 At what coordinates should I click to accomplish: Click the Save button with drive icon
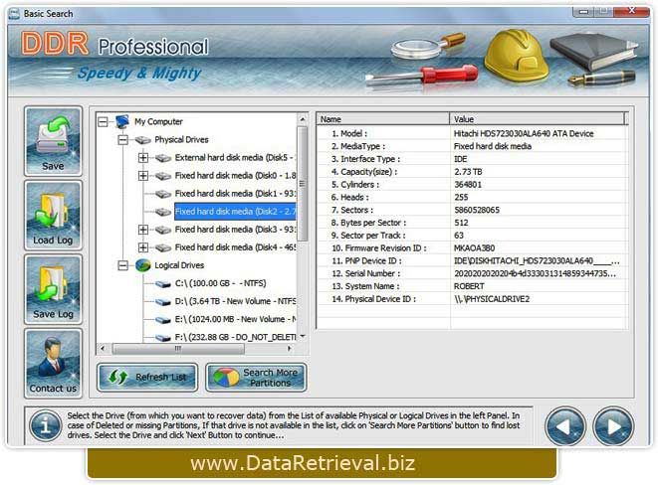point(53,141)
